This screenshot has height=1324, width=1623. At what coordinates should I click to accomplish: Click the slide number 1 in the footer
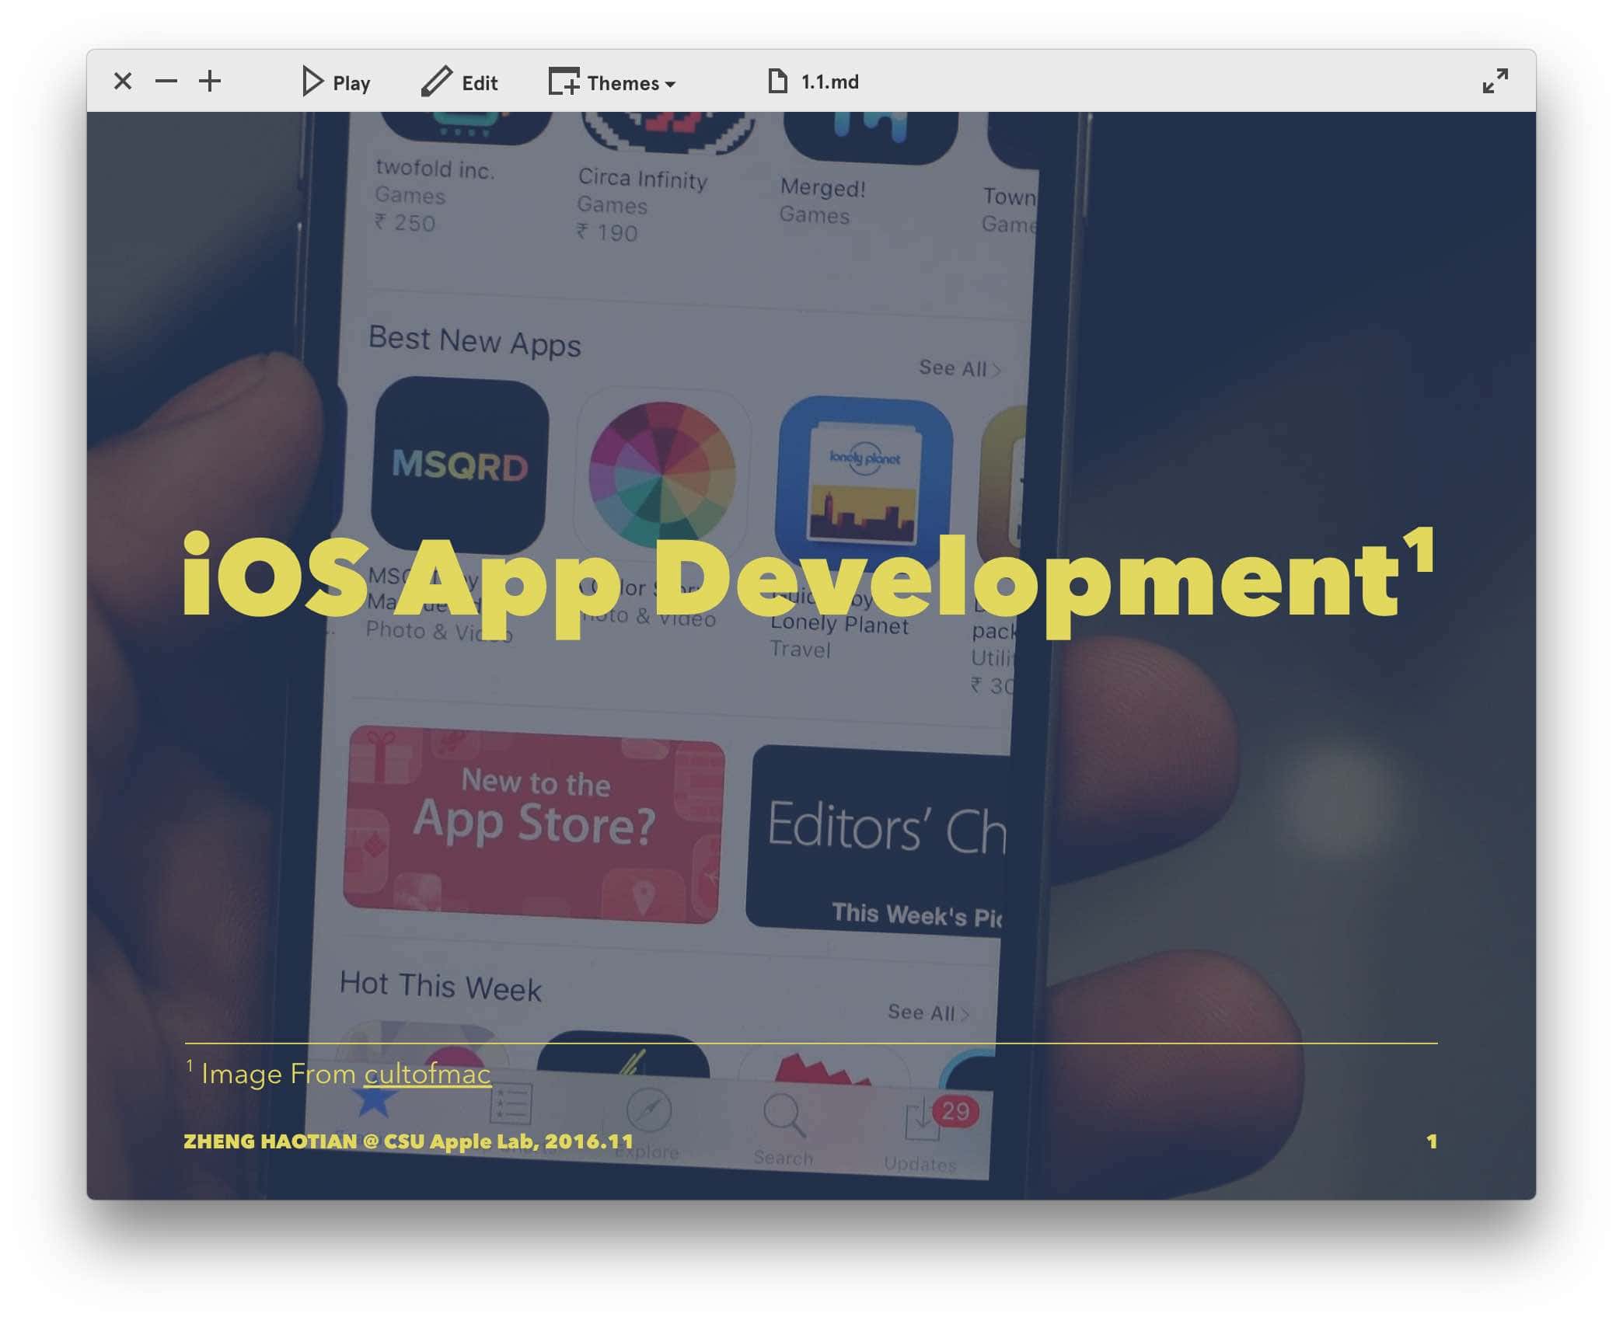[x=1432, y=1141]
